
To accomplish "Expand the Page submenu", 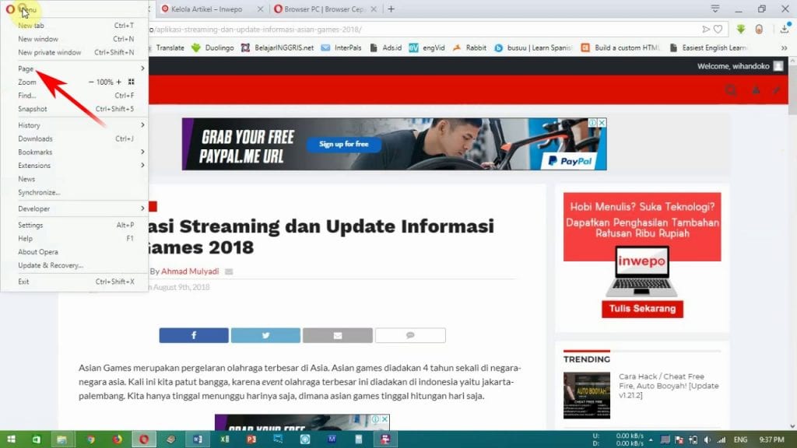I will 75,68.
